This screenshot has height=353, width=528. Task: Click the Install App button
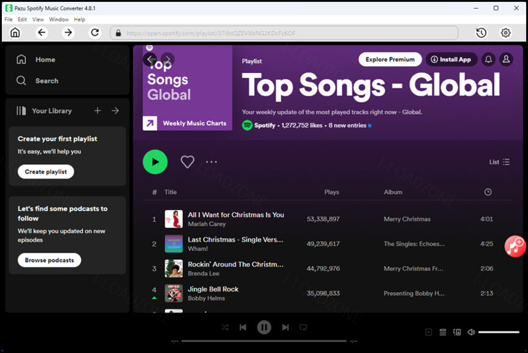pyautogui.click(x=451, y=60)
